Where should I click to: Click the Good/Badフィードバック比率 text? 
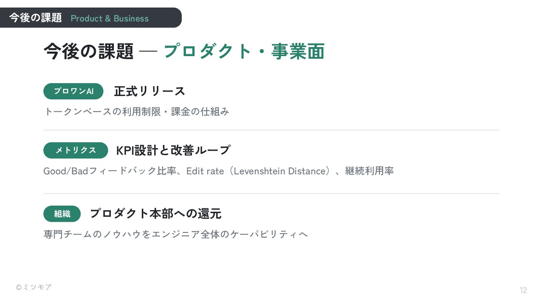pyautogui.click(x=110, y=171)
